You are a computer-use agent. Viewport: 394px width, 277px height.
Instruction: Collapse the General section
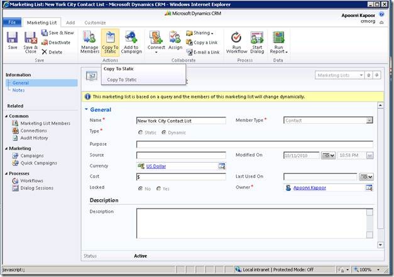pos(87,109)
